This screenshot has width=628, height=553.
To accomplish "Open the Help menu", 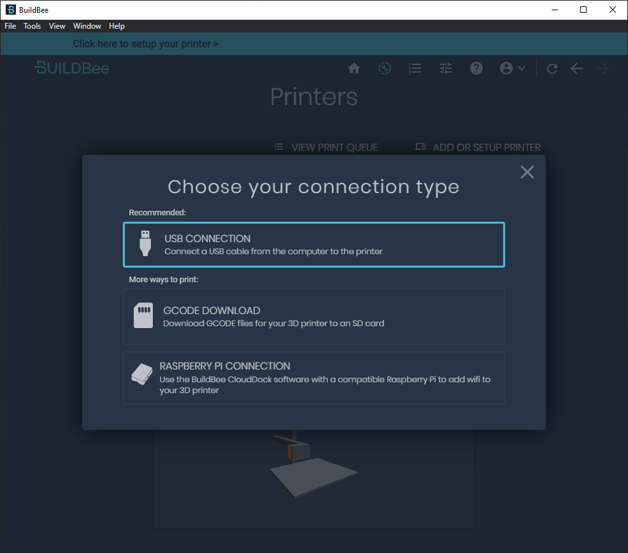I will [x=117, y=26].
